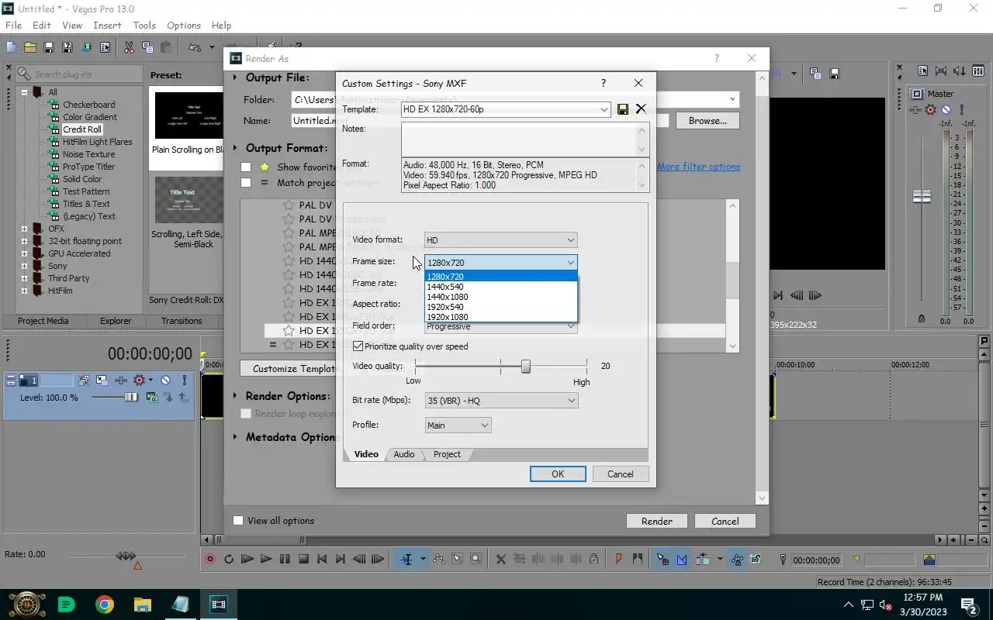Cancel the Custom Settings dialog

[x=620, y=474]
